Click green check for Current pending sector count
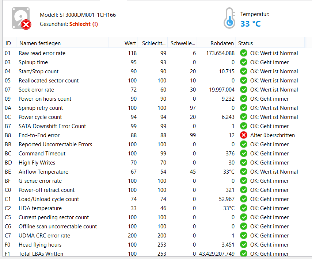Image resolution: width=312 pixels, height=259 pixels. (244, 217)
